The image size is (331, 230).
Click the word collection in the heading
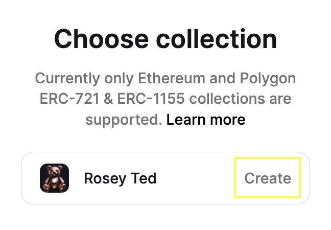[x=217, y=39]
